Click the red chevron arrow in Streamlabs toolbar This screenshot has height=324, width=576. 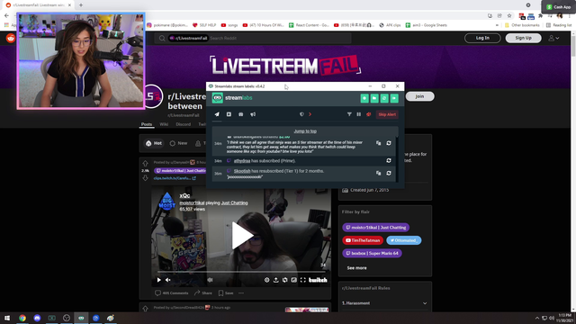tap(310, 114)
